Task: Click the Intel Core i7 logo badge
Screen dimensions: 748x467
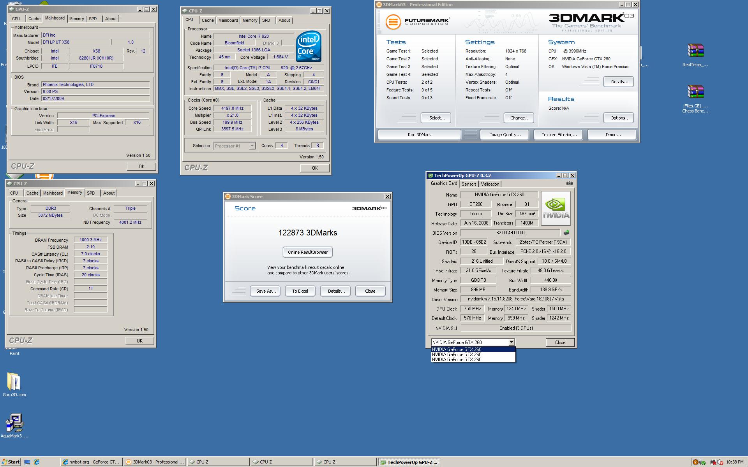Action: 309,46
